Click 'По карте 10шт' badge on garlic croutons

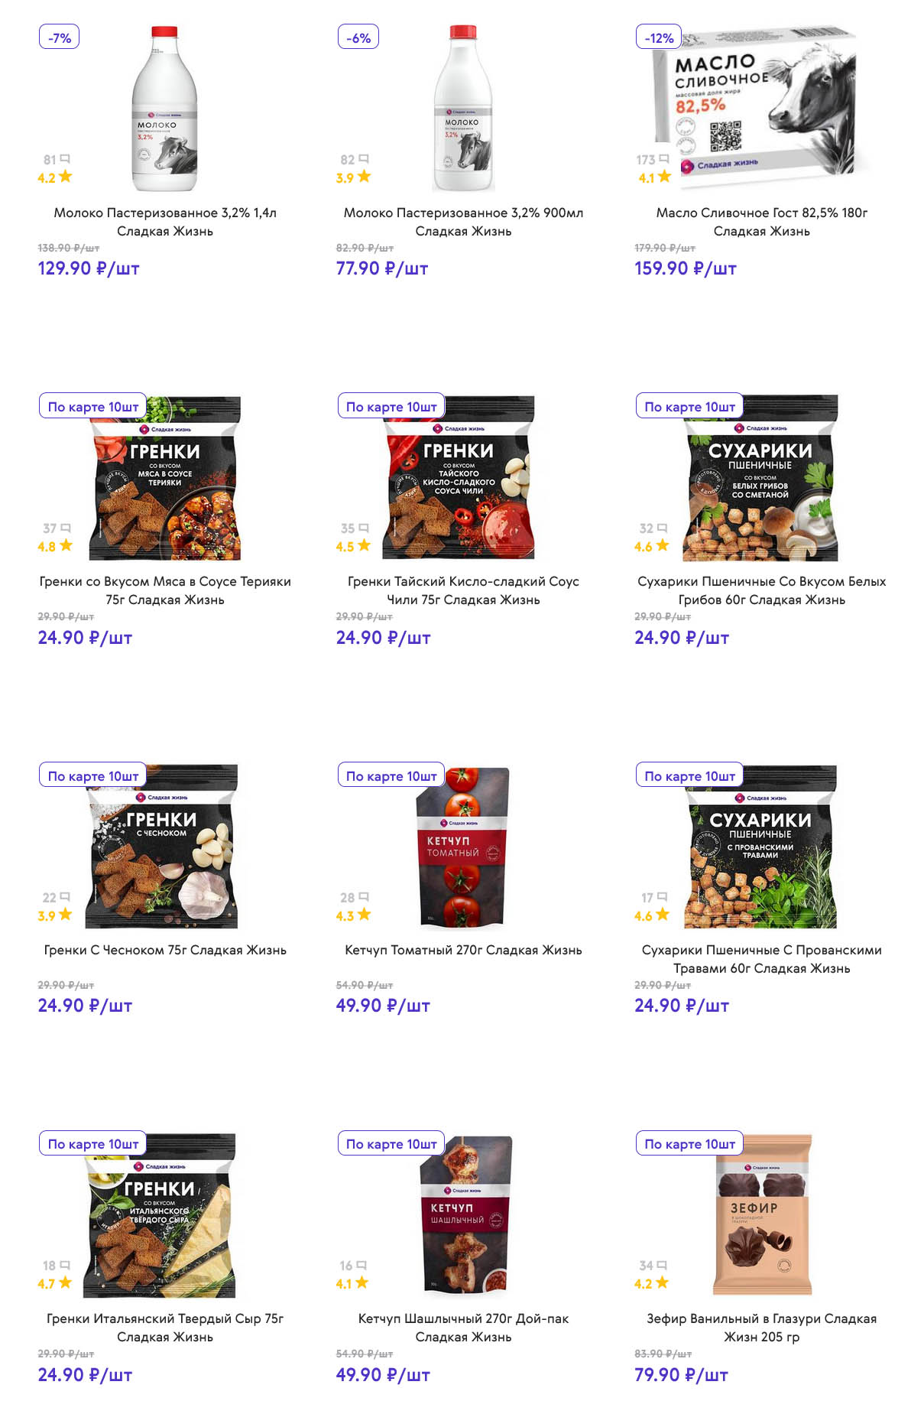point(93,775)
